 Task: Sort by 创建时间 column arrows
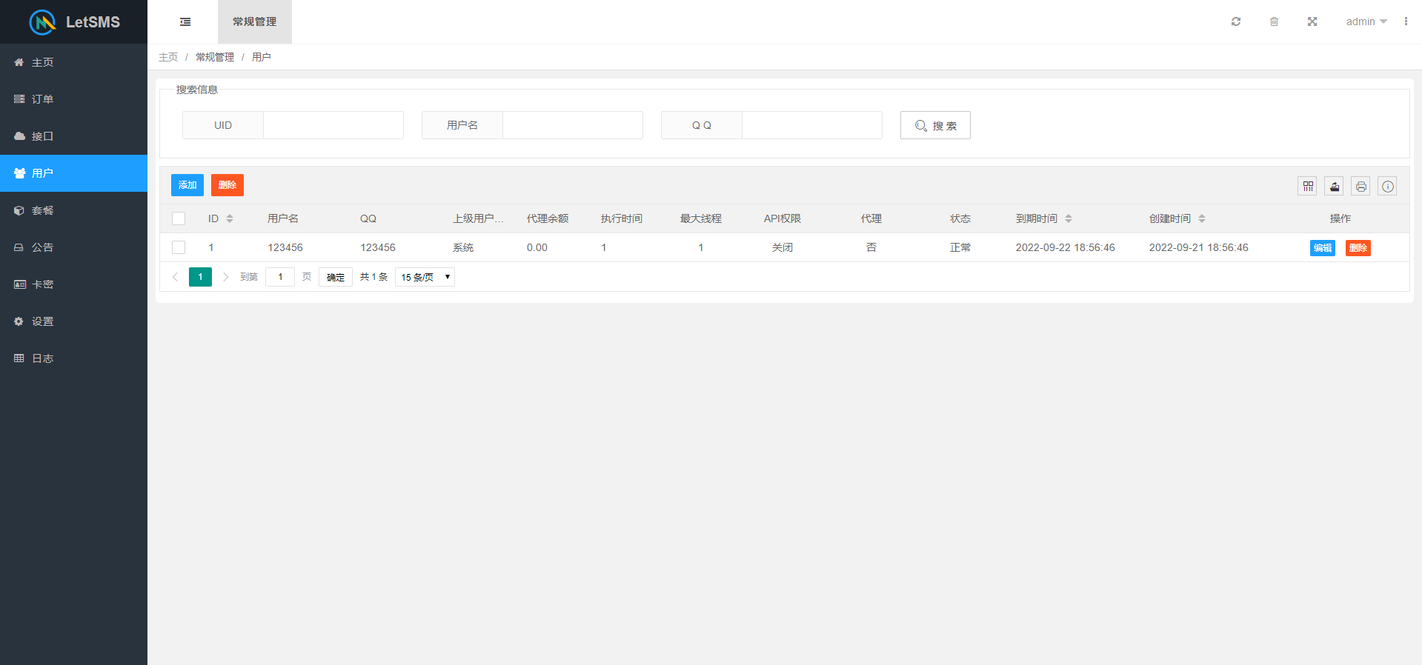pyautogui.click(x=1202, y=218)
